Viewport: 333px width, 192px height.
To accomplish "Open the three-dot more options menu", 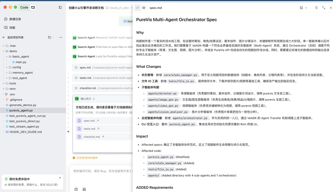I will [61, 37].
